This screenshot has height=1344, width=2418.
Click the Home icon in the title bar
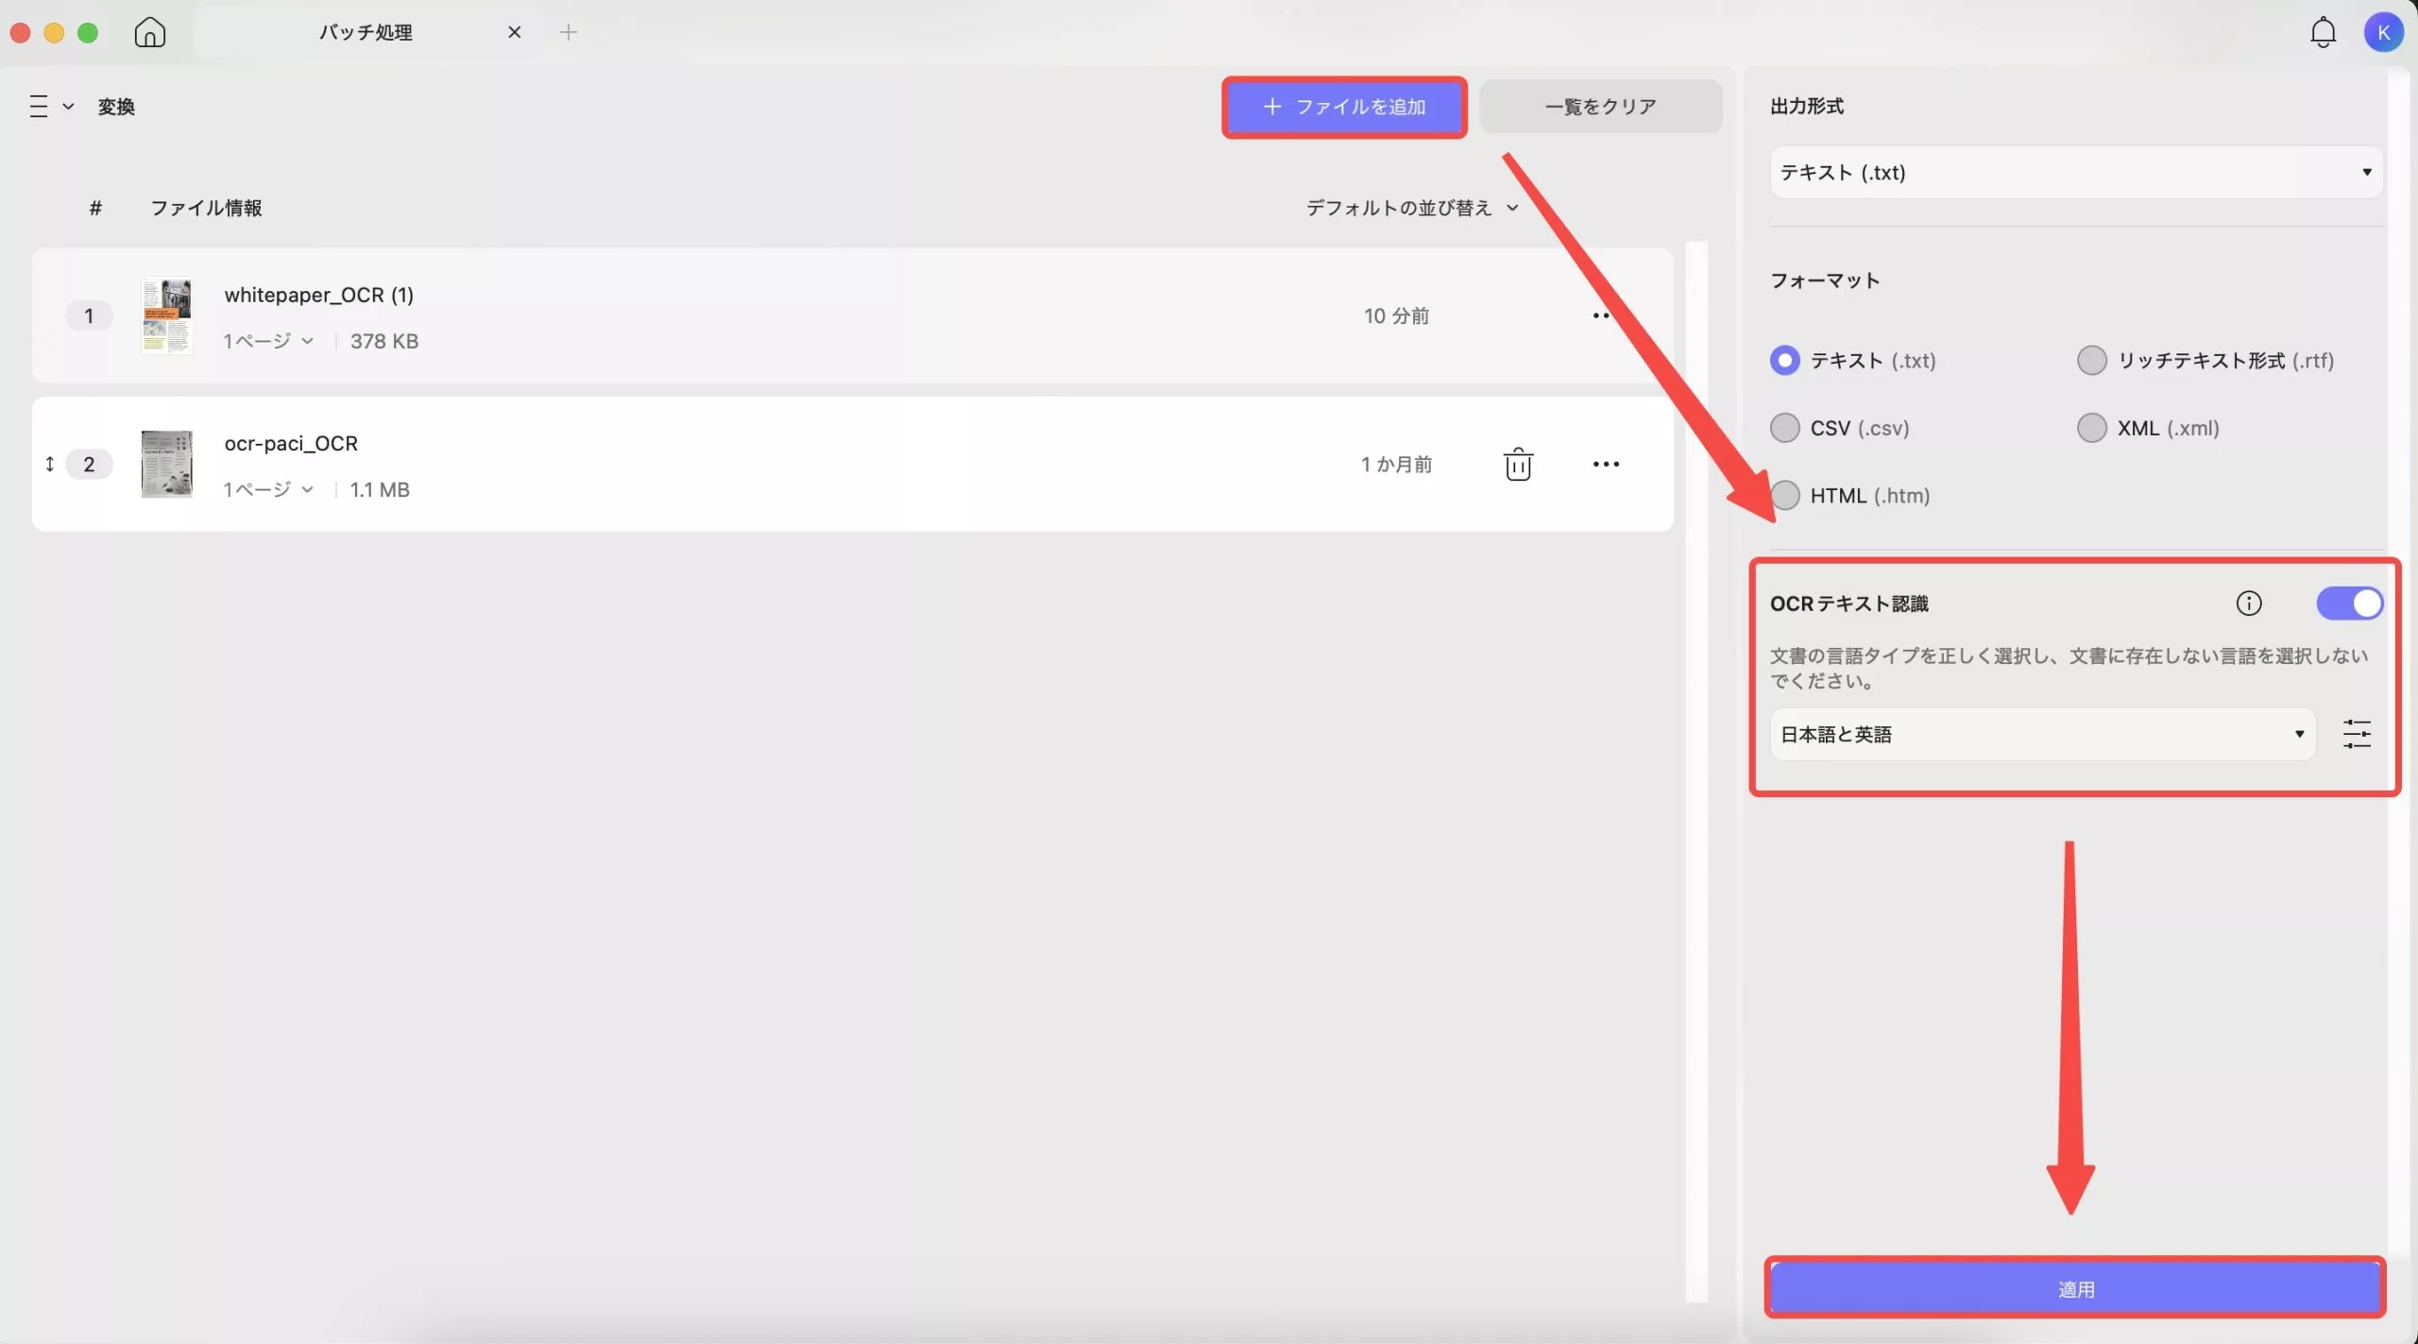(x=149, y=31)
